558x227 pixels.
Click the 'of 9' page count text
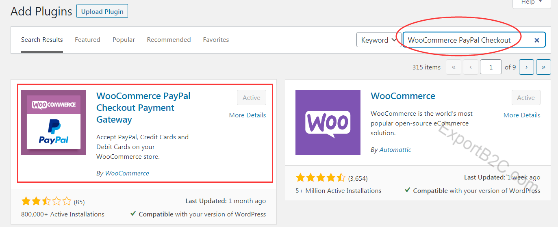[x=510, y=67]
